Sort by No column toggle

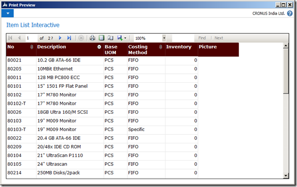32,47
